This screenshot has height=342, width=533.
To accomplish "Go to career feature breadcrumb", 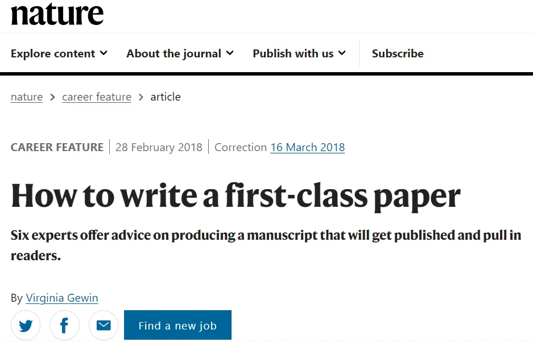I will click(x=97, y=97).
